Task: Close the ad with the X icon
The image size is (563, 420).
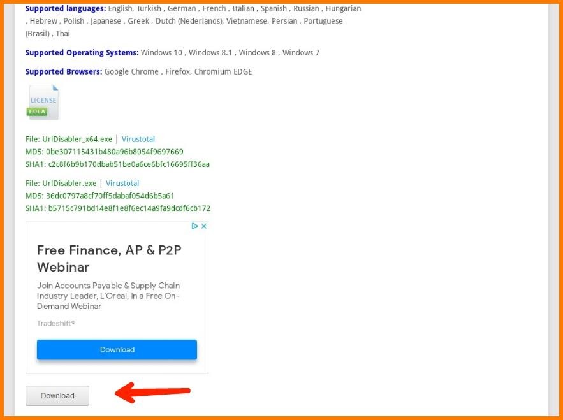Action: coord(203,226)
